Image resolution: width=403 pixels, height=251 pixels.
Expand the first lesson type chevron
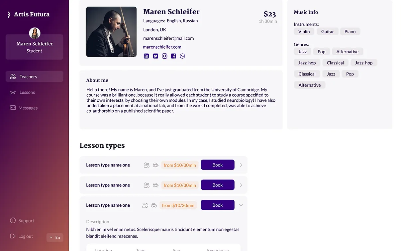[241, 165]
